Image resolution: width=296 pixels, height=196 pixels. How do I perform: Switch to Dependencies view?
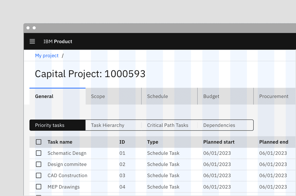click(x=219, y=125)
